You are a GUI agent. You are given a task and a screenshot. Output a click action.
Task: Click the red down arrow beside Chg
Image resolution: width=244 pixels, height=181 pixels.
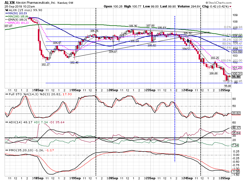coord(230,7)
